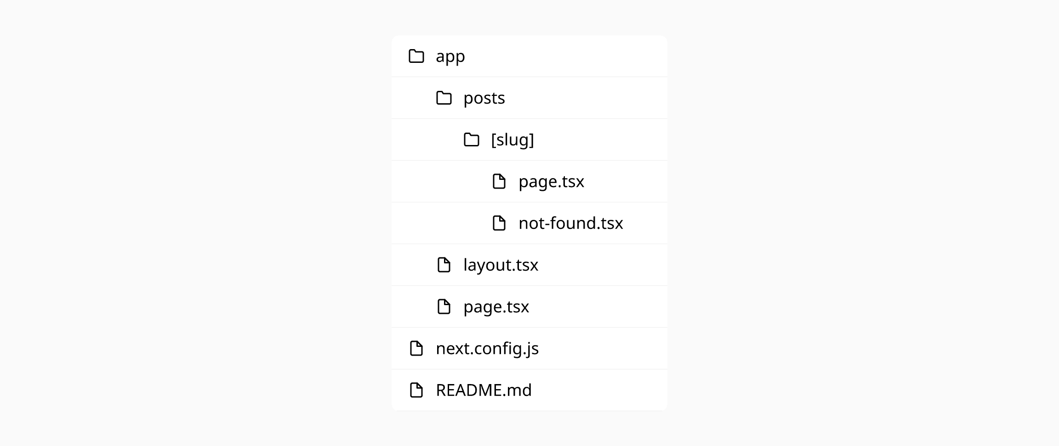1059x446 pixels.
Task: Open page.tsx inside the [slug] folder
Action: coord(529,181)
